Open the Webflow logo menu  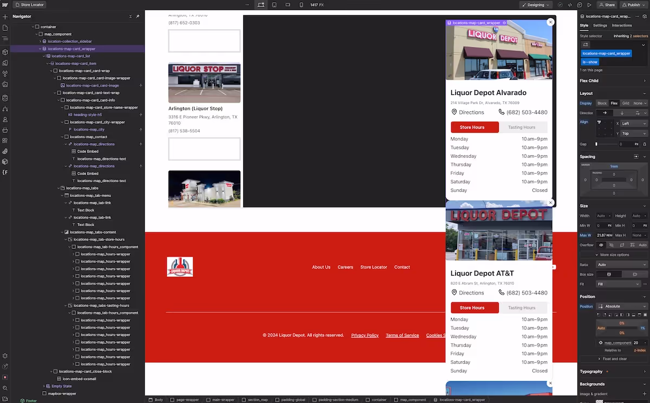(5, 4)
